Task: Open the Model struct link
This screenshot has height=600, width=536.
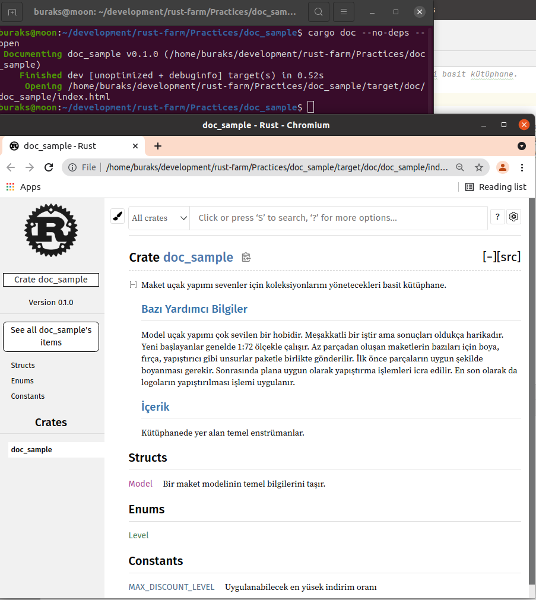Action: (x=141, y=484)
